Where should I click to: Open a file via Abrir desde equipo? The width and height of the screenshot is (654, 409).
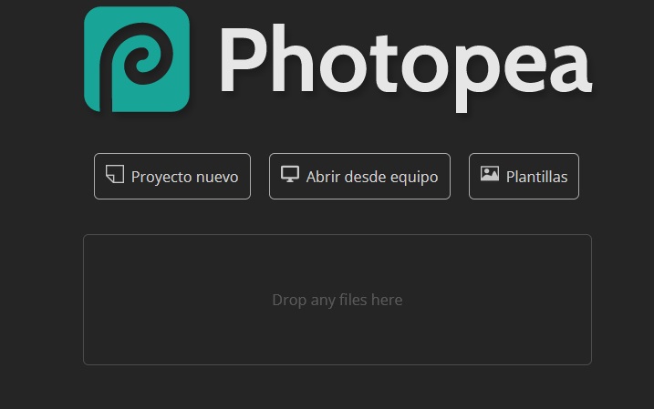coord(359,176)
